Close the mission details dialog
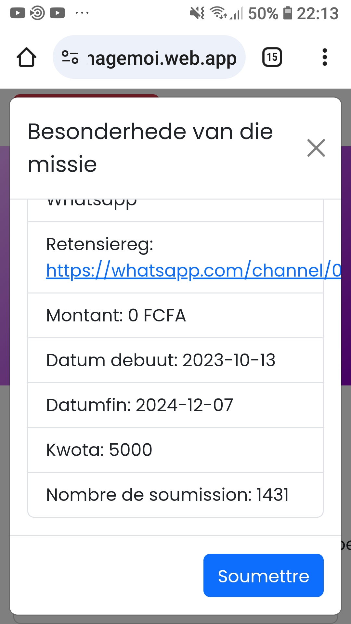The height and width of the screenshot is (624, 351). [x=316, y=148]
